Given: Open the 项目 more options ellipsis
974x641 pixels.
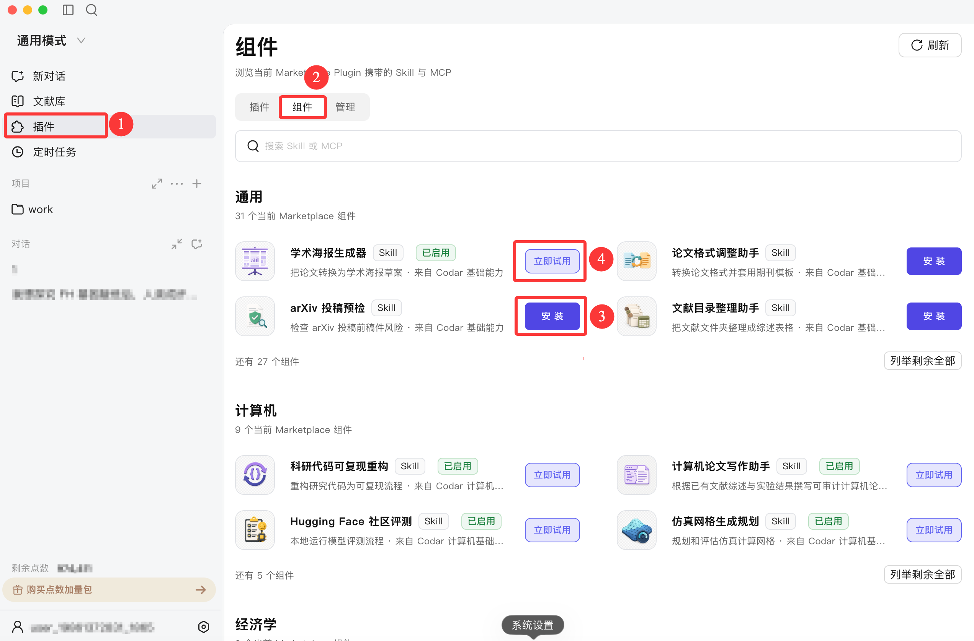Looking at the screenshot, I should click(177, 184).
